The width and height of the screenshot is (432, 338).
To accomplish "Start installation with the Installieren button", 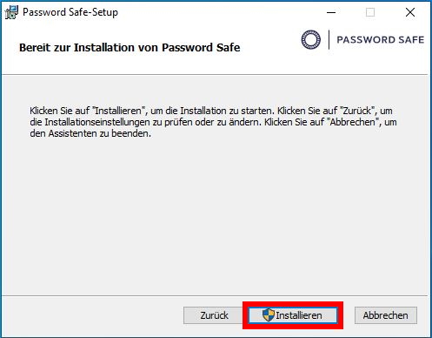I will [293, 315].
